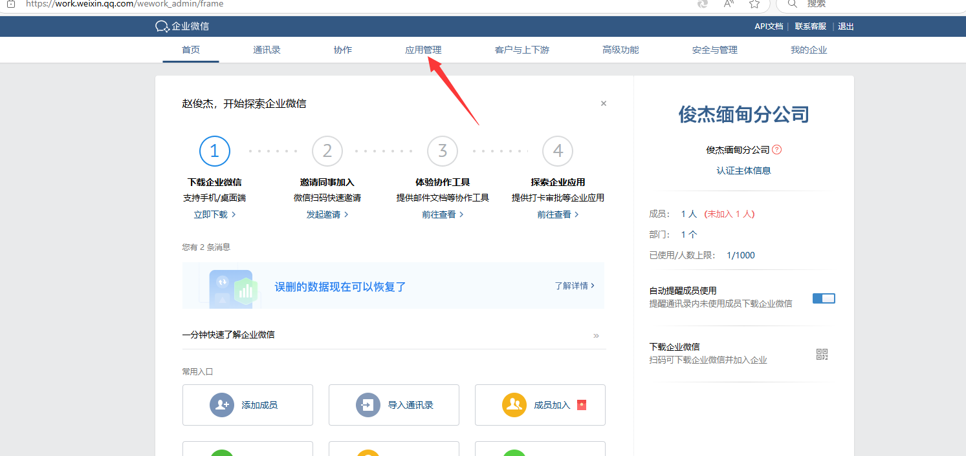Screen dimensions: 966x456
Task: Click the browser address bar URL
Action: pyautogui.click(x=124, y=4)
